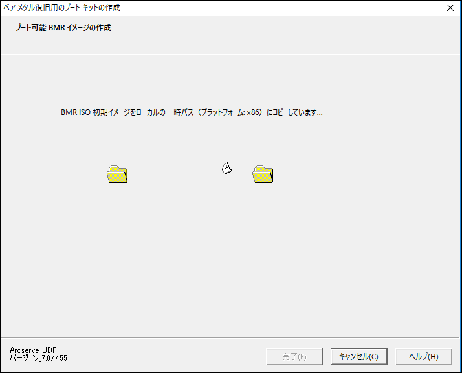The height and width of the screenshot is (373, 462).
Task: Click the disabled 完了(F) finish button
Action: (294, 357)
